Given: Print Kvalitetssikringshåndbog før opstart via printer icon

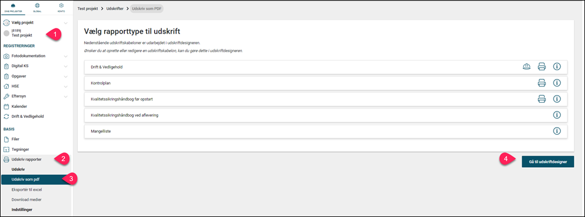Looking at the screenshot, I should click(x=542, y=99).
